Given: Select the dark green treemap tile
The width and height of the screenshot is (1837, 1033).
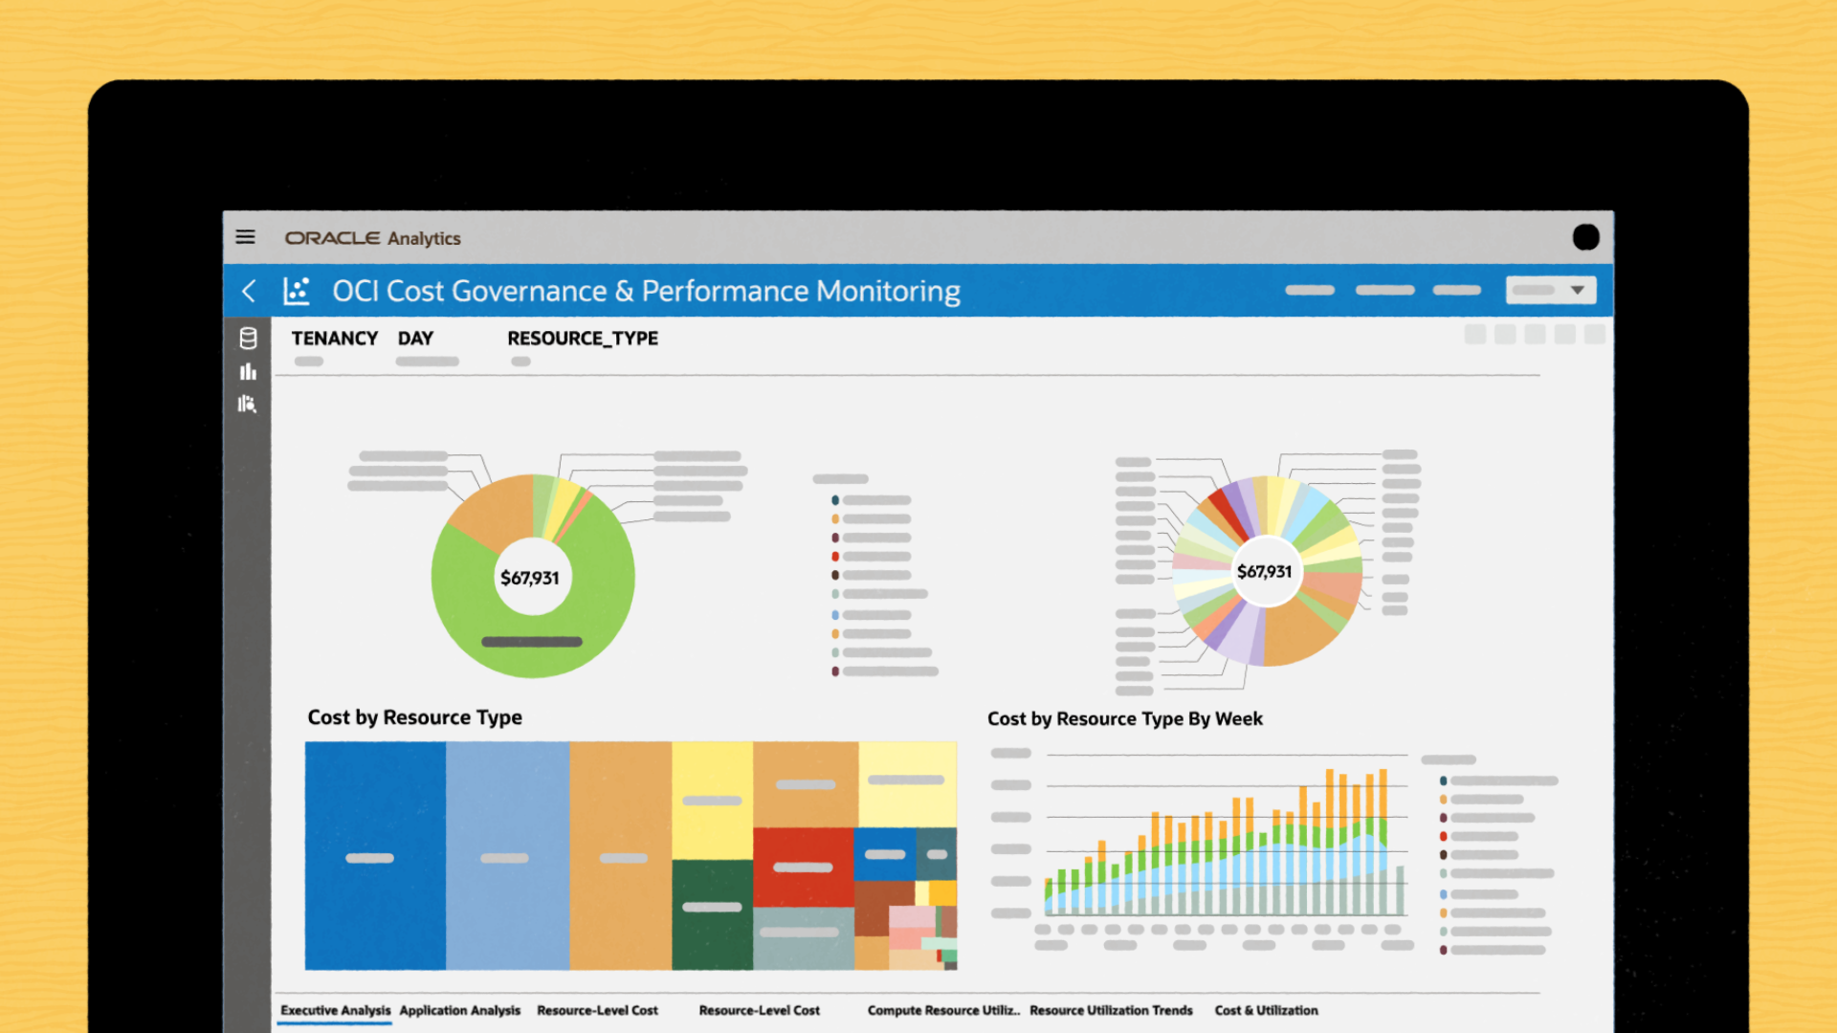Looking at the screenshot, I should (712, 914).
